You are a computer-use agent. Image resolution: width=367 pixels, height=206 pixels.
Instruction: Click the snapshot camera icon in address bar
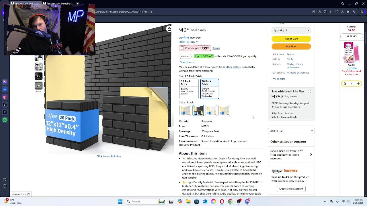pyautogui.click(x=319, y=12)
